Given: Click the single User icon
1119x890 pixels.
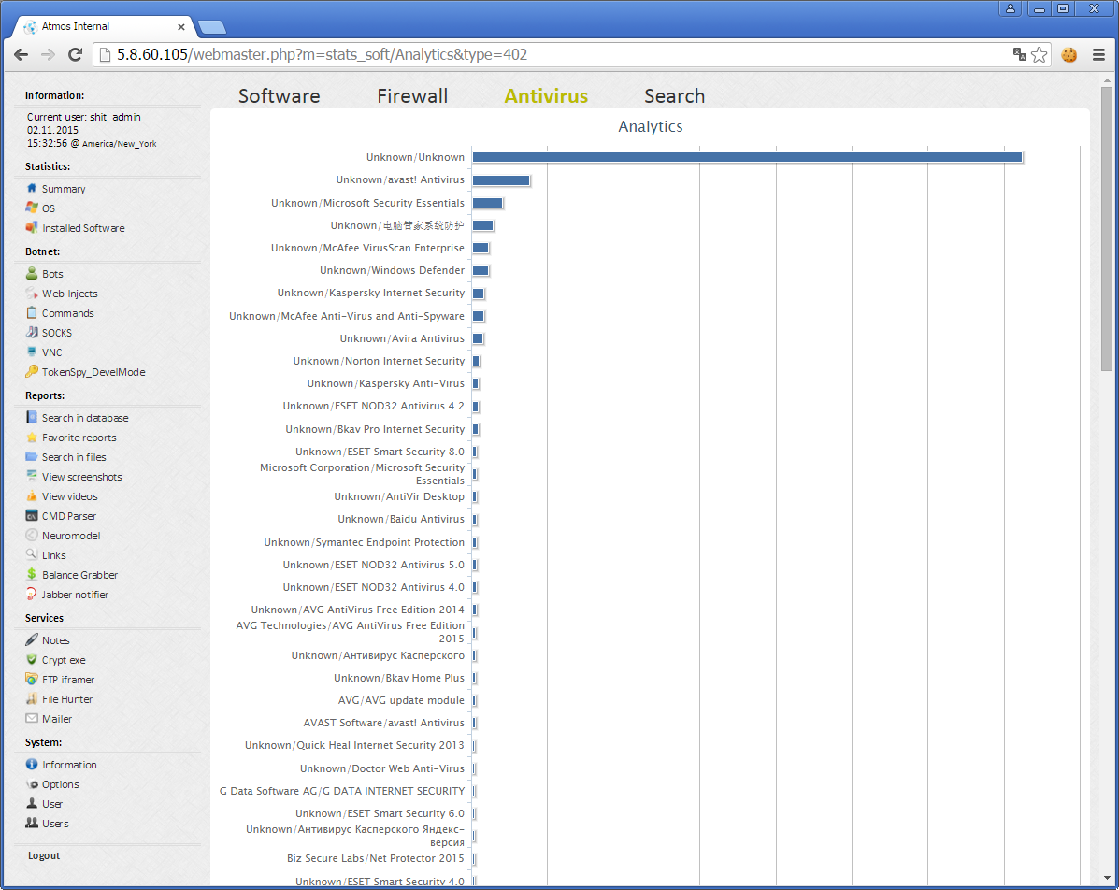Looking at the screenshot, I should (32, 804).
